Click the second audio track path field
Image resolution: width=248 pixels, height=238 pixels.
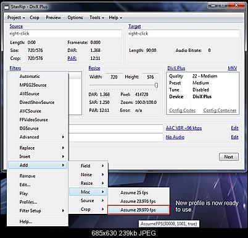click(x=115, y=137)
